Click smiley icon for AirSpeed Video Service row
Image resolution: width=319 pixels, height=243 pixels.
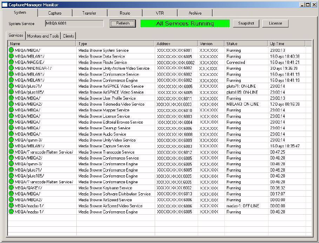11,205
